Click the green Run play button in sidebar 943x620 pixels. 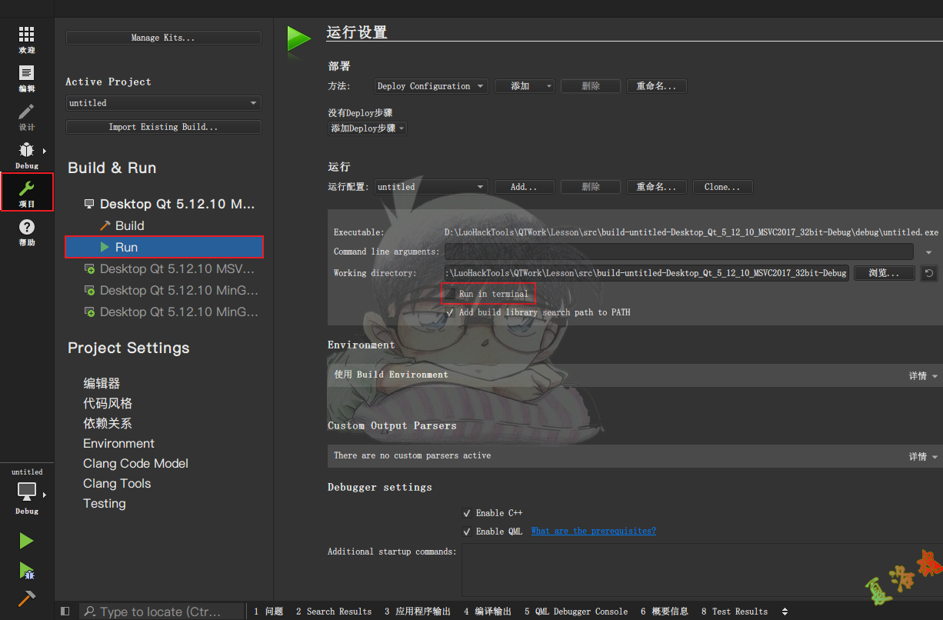coord(27,542)
